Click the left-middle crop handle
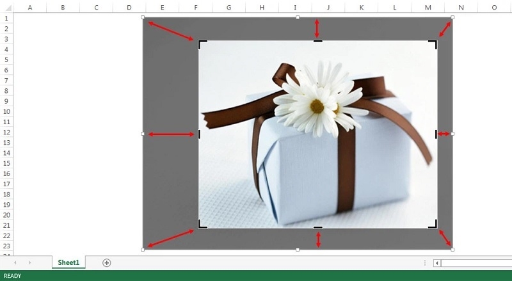 coord(200,134)
